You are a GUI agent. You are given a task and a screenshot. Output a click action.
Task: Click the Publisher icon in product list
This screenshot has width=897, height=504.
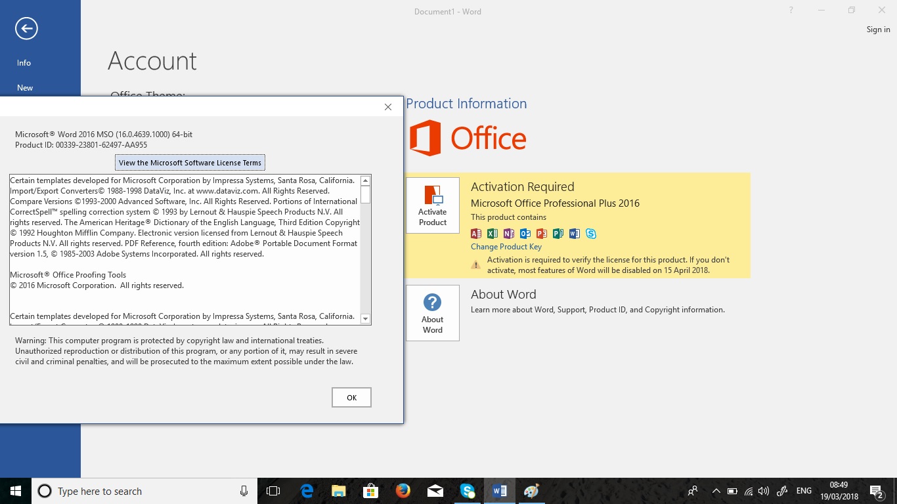click(x=558, y=234)
